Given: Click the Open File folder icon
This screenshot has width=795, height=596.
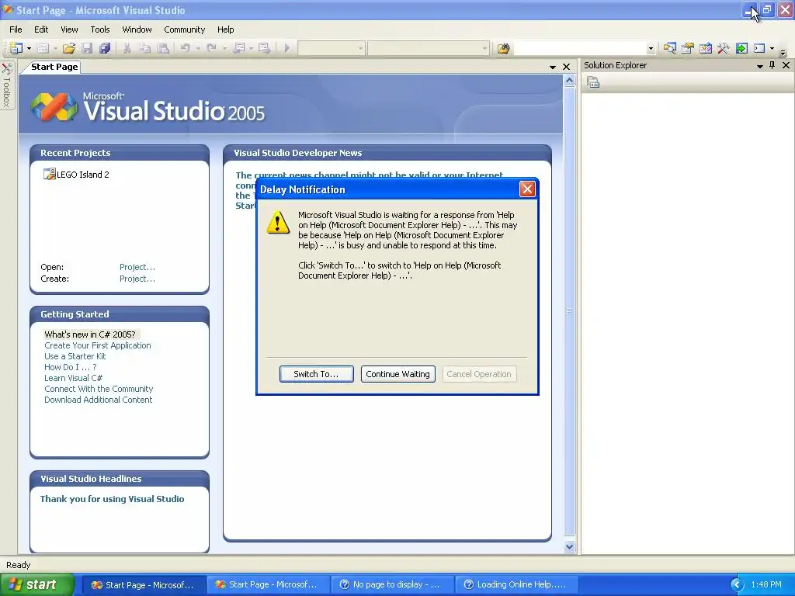Looking at the screenshot, I should pyautogui.click(x=69, y=48).
